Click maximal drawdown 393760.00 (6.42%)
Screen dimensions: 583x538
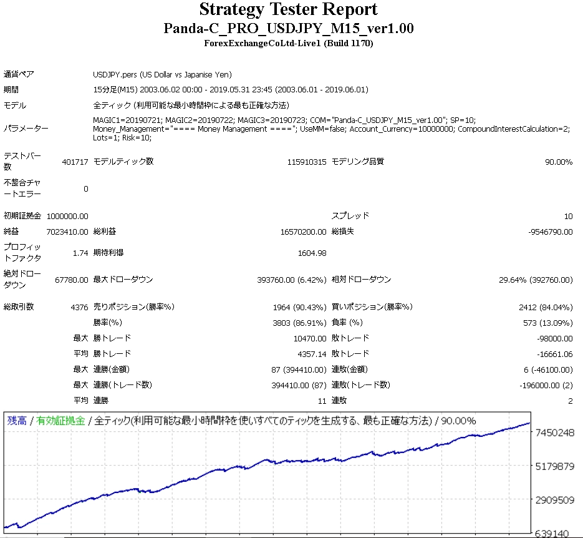[x=292, y=280]
